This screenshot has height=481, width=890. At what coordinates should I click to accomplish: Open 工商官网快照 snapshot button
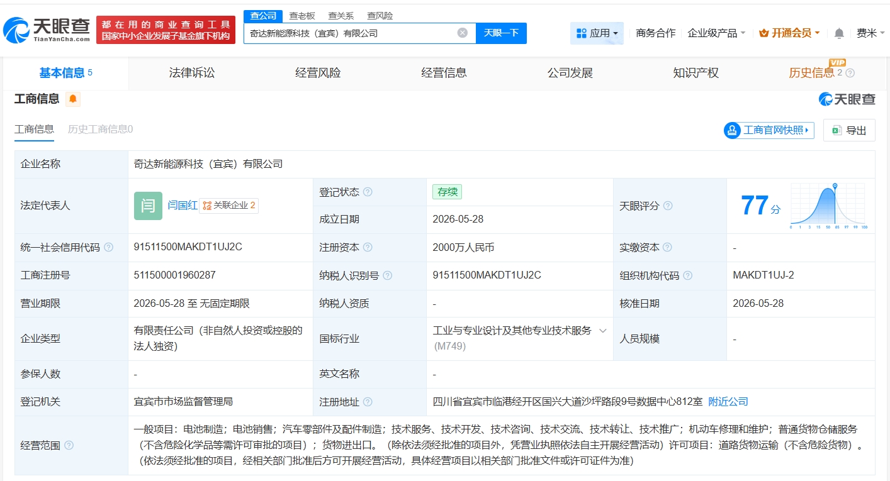[769, 130]
